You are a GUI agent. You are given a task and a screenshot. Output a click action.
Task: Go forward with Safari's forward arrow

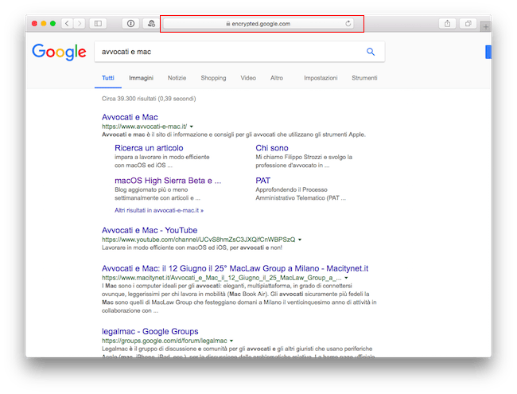click(80, 23)
